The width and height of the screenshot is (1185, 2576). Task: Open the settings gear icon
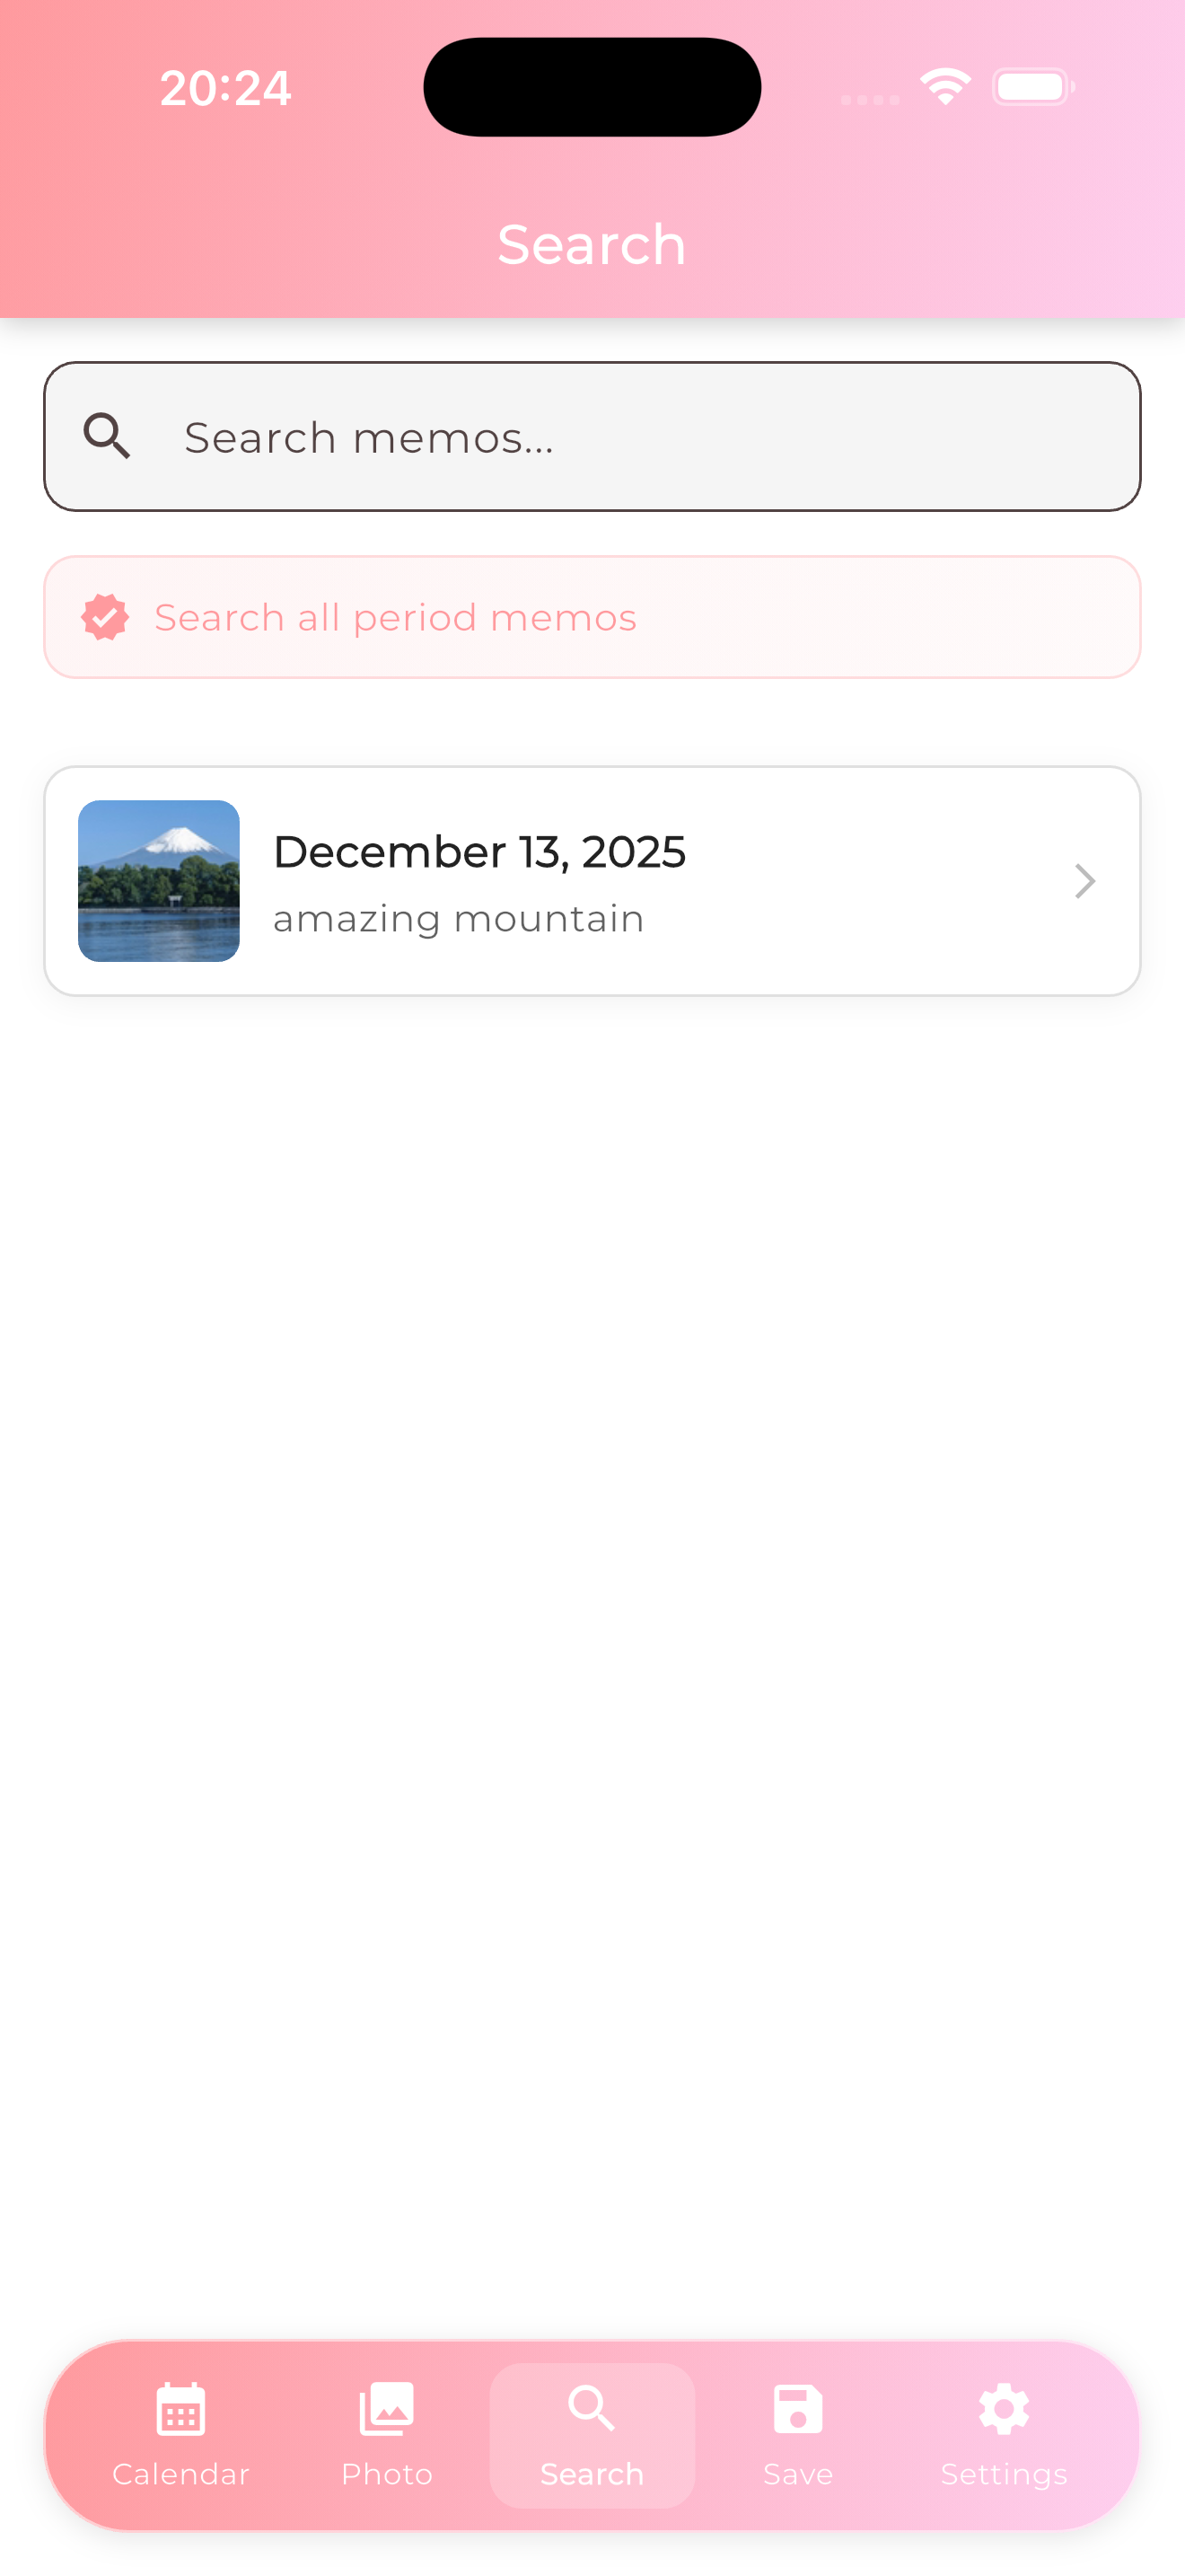[x=1003, y=2409]
